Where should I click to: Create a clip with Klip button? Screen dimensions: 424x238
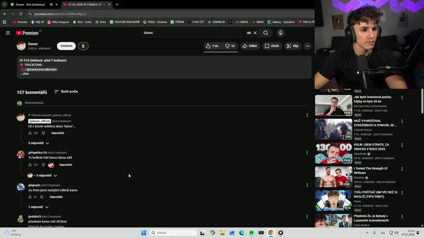click(x=292, y=46)
